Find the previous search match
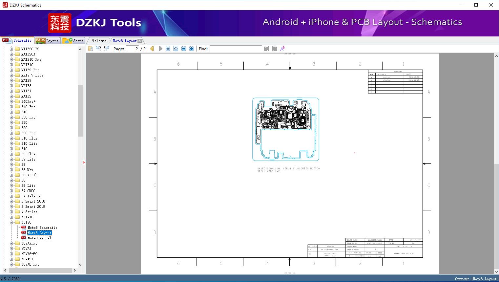The height and width of the screenshot is (282, 499). pos(266,49)
